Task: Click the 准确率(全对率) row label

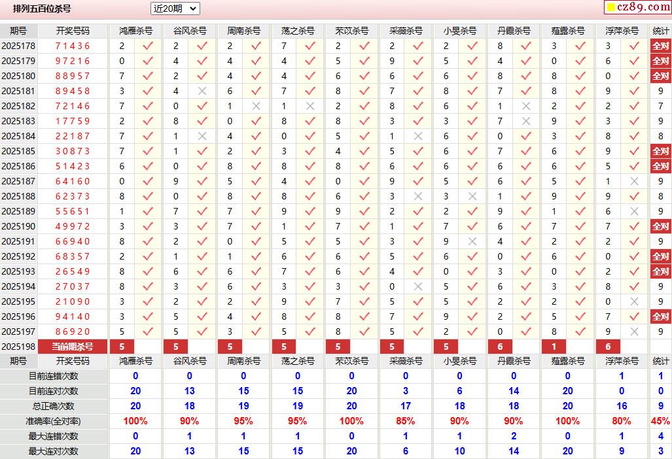Action: (54, 421)
